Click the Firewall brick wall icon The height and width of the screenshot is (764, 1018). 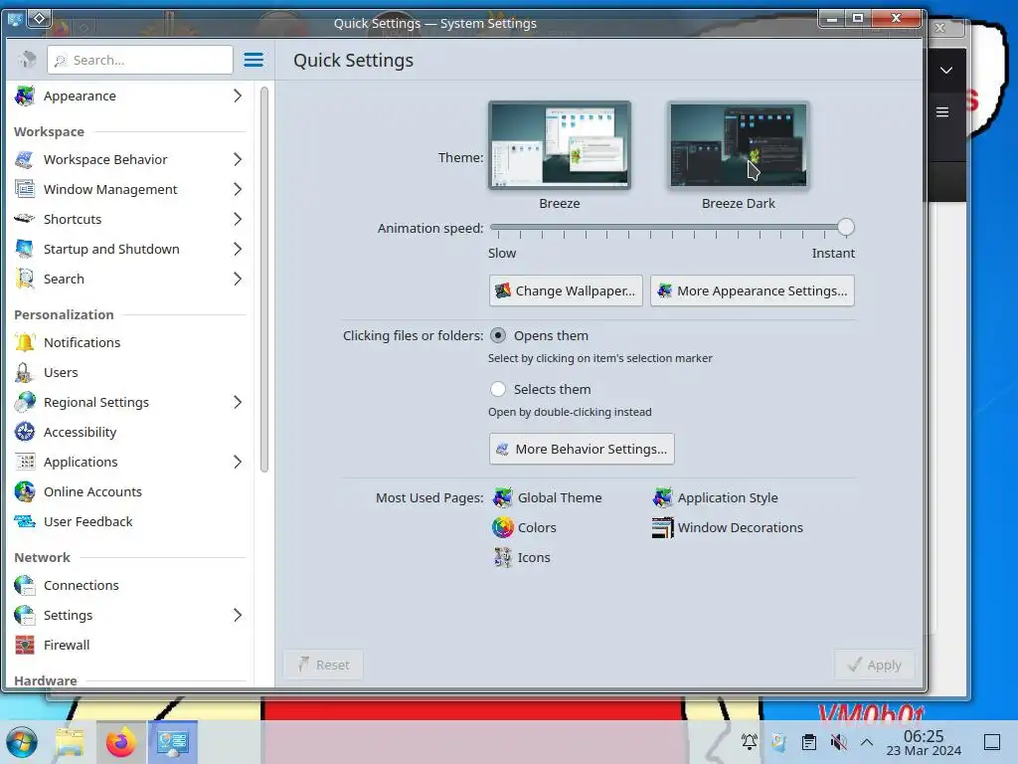[x=25, y=645]
